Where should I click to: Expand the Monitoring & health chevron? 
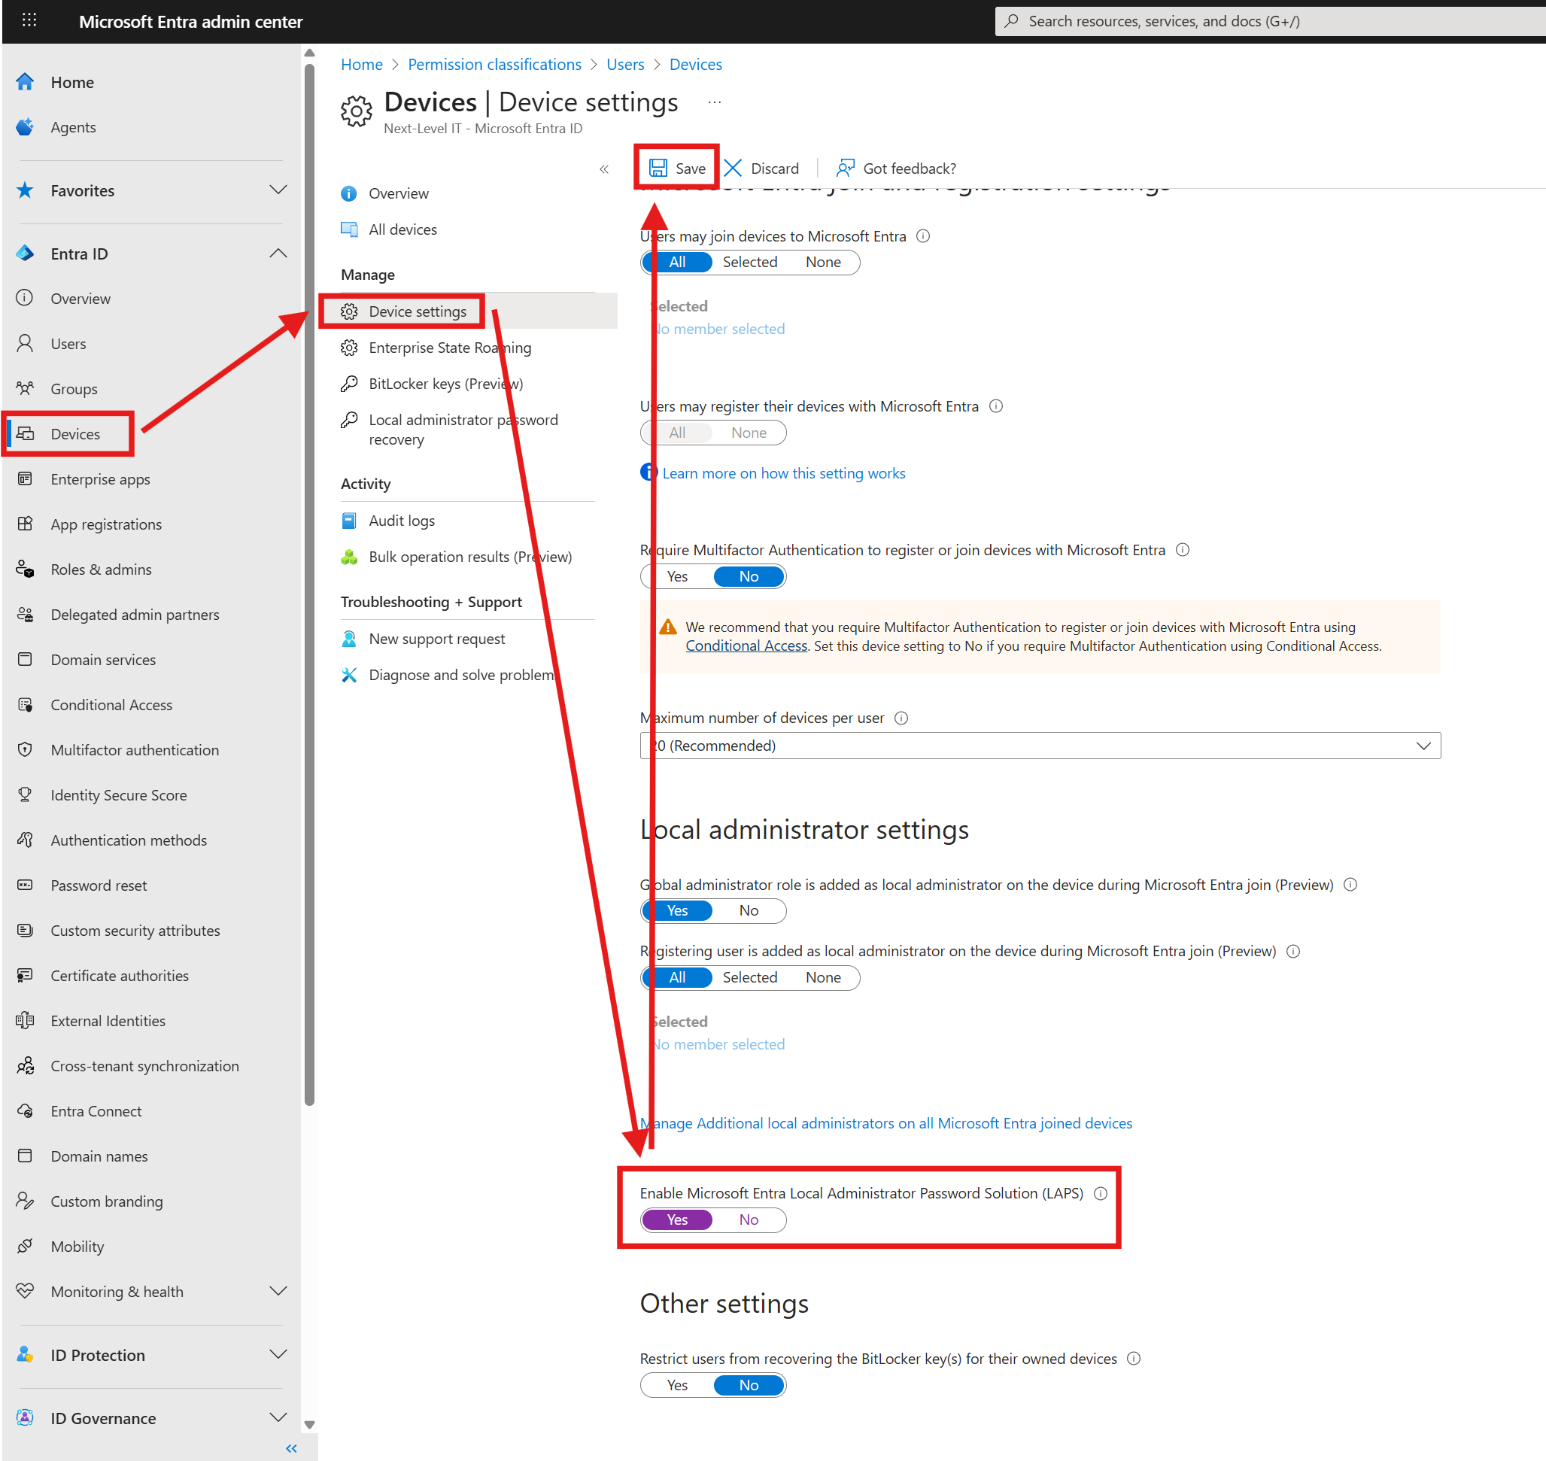(x=278, y=1291)
